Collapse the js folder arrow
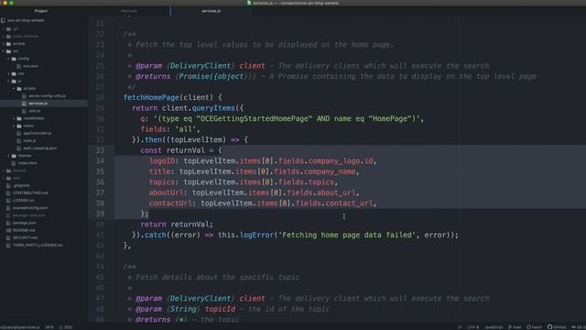The height and width of the screenshot is (330, 586). [x=8, y=82]
